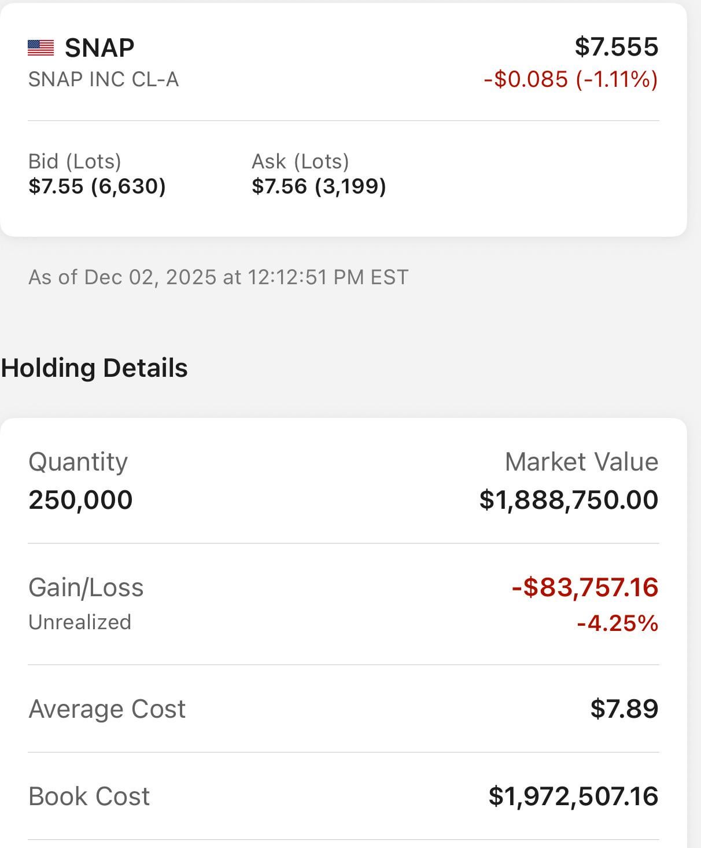Click the Market Value label

pos(581,462)
